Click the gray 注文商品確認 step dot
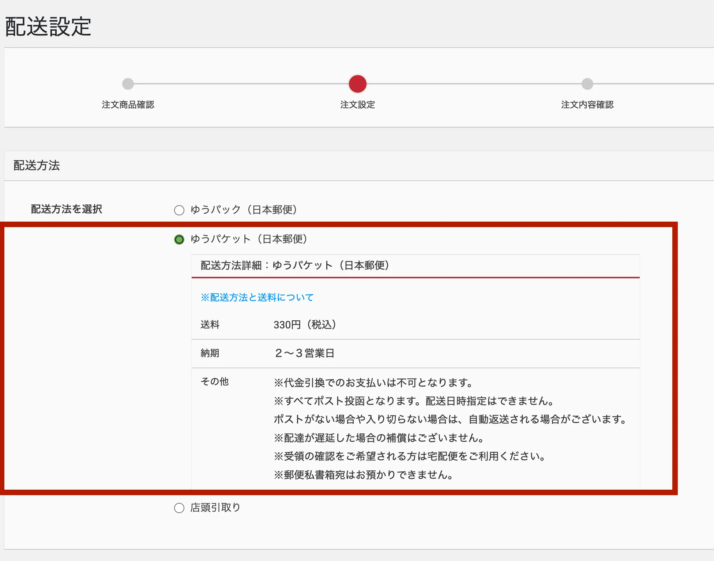The width and height of the screenshot is (714, 561). point(128,84)
